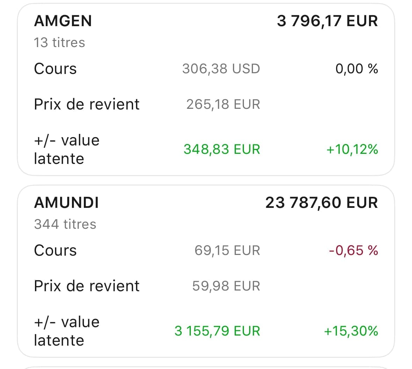Open the AMGEN position card title
412x369 pixels.
coord(63,21)
